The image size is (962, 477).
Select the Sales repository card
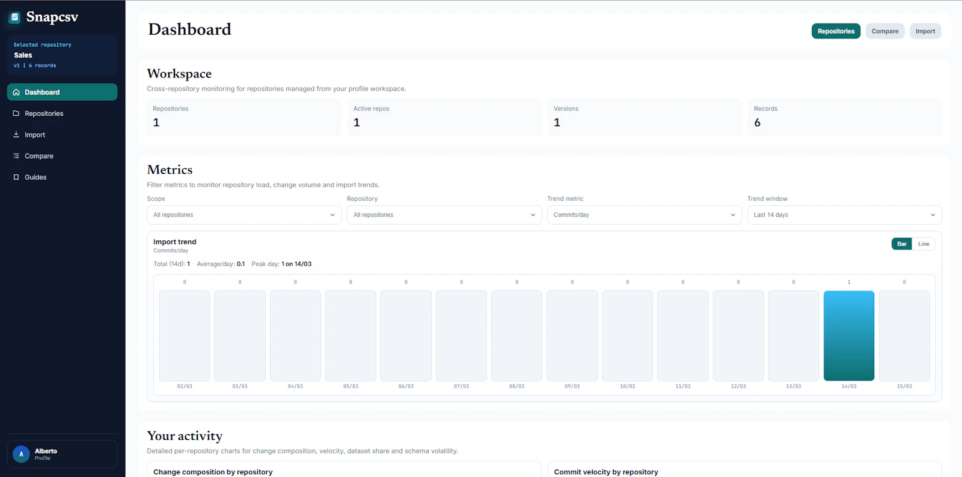tap(62, 55)
